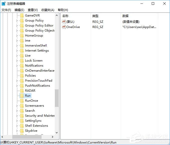This screenshot has width=170, height=145.
Task: Click the horizontal scrollbar right arrow
Action: [53, 137]
